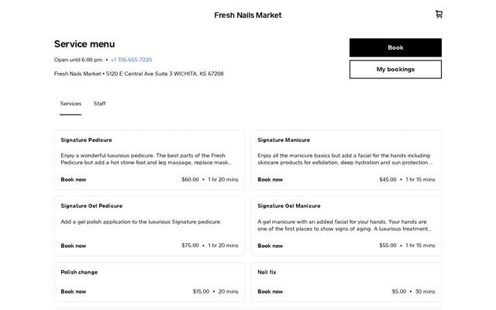Book now for Signature Manicure
This screenshot has width=496, height=310.
270,179
